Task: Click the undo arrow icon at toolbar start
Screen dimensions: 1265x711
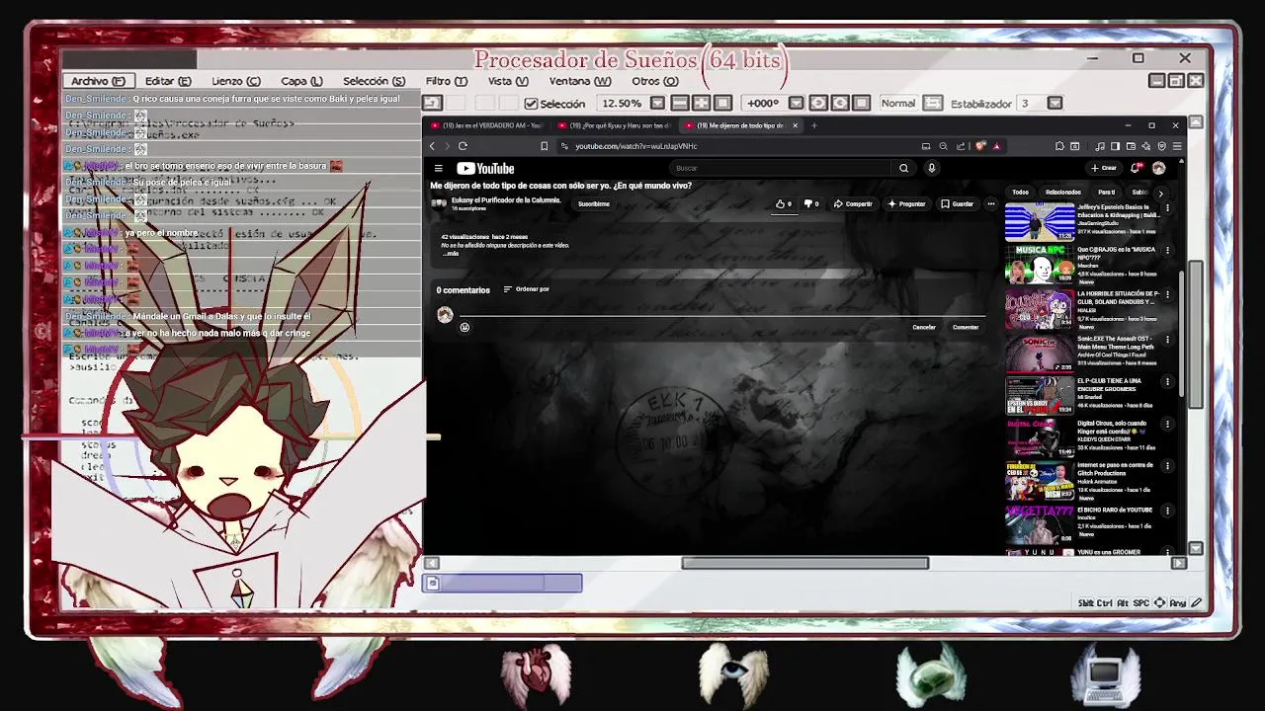Action: pos(432,103)
